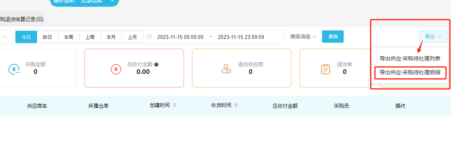Click the 退货供应商 person icon
Viewport: 451px width, 142px height.
[x=226, y=69]
